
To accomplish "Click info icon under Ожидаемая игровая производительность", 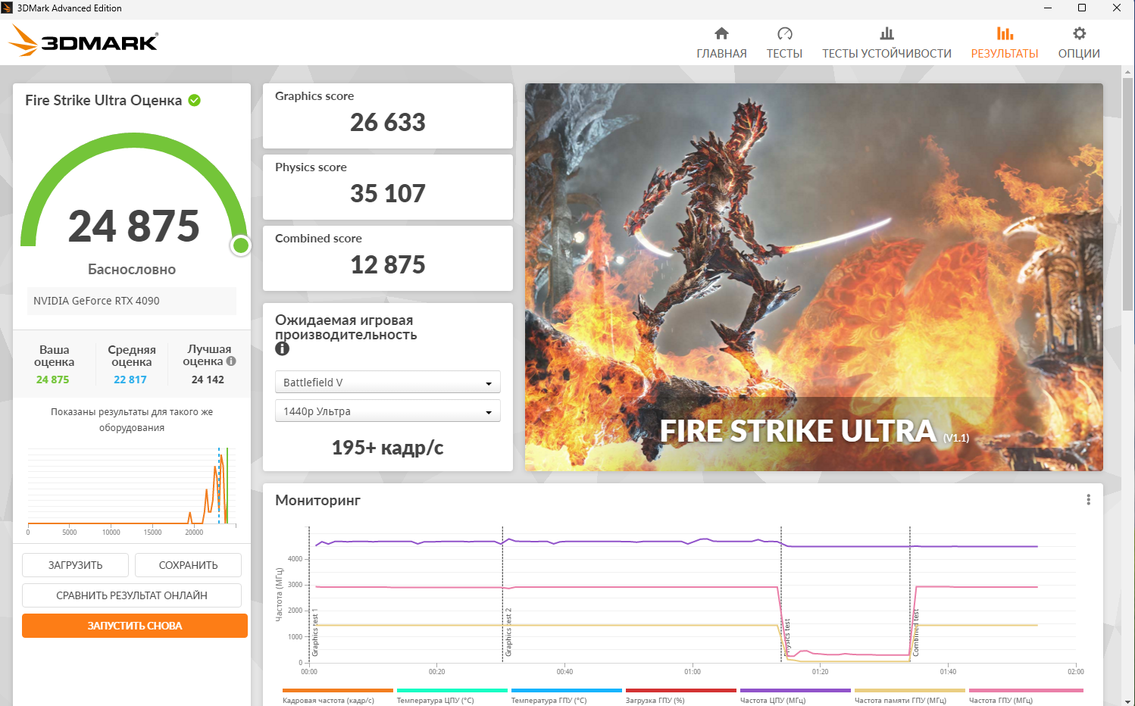I will click(x=283, y=348).
